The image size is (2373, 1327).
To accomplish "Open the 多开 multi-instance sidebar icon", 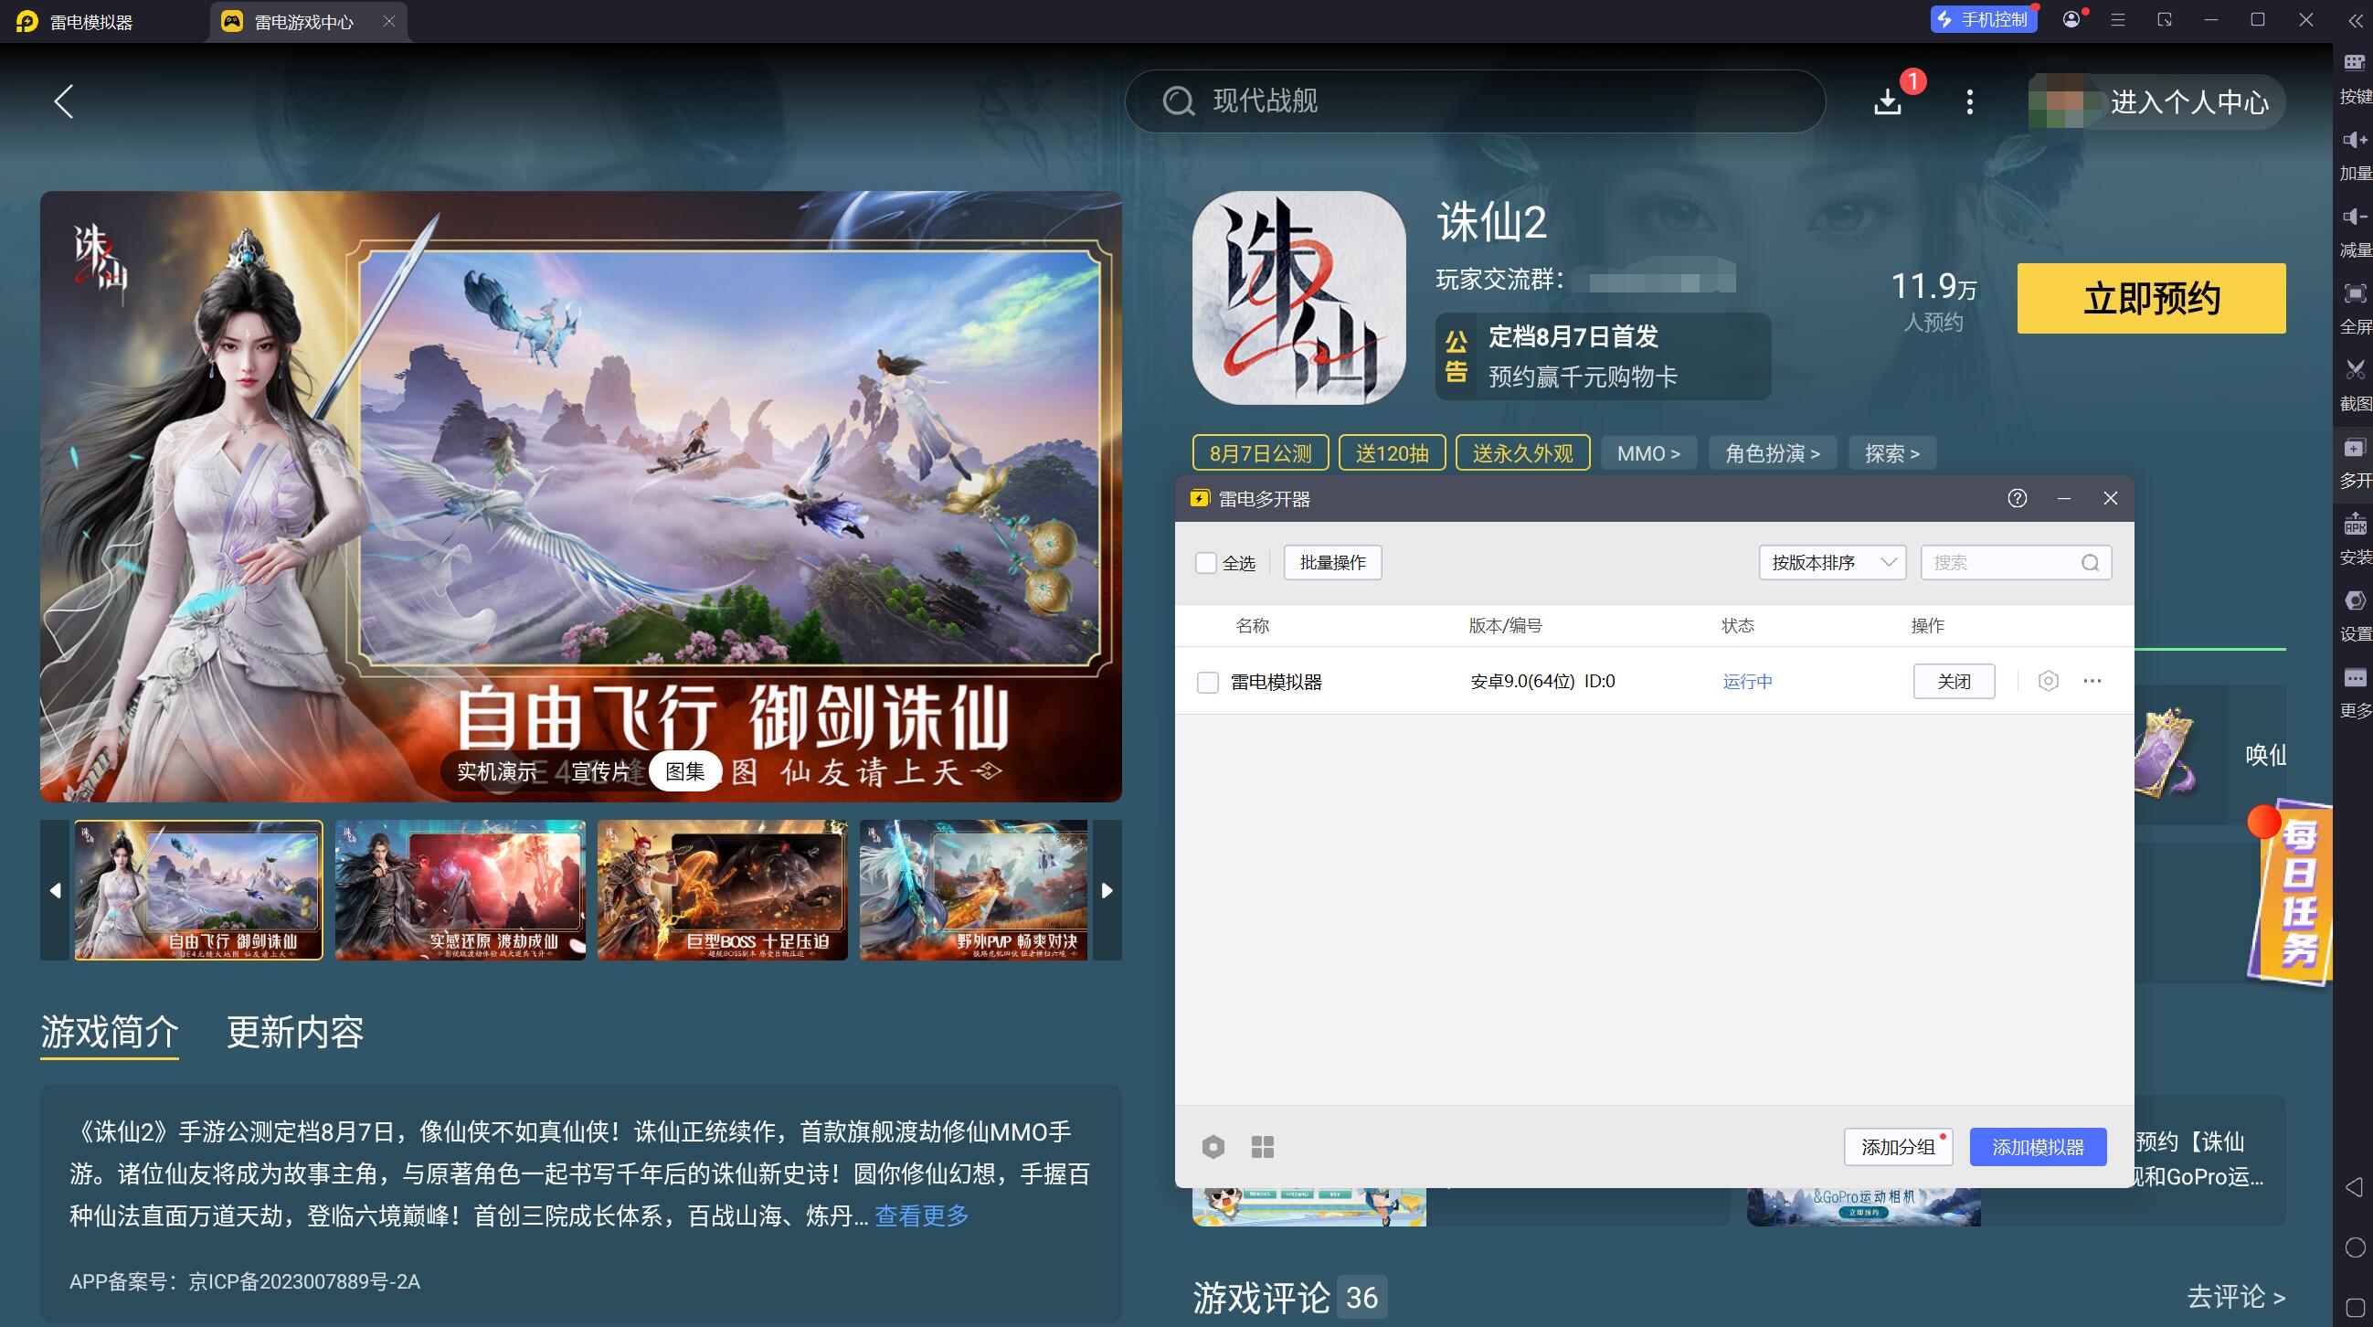I will (2355, 447).
